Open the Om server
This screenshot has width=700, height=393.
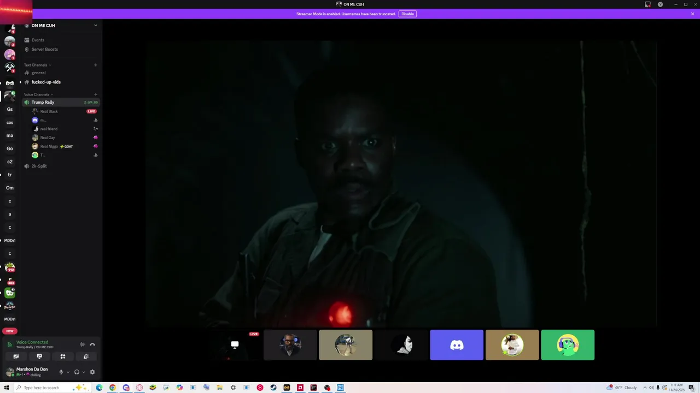(10, 188)
